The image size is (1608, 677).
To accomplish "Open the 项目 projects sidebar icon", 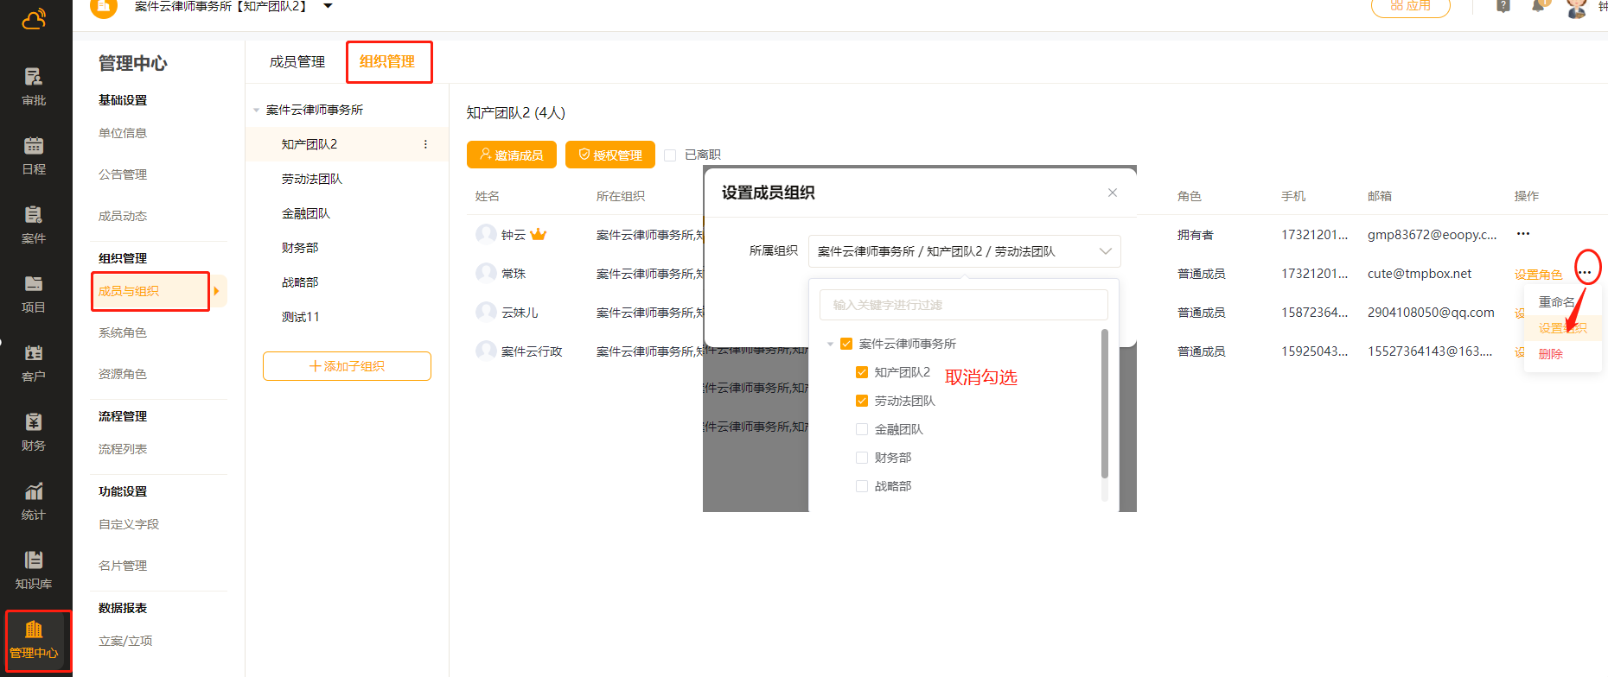I will 34,293.
